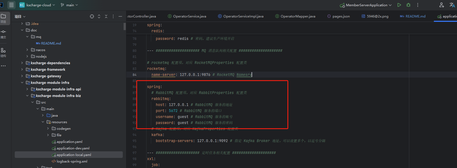Click the translate icon at top right
The height and width of the screenshot is (168, 457).
pos(452,5)
